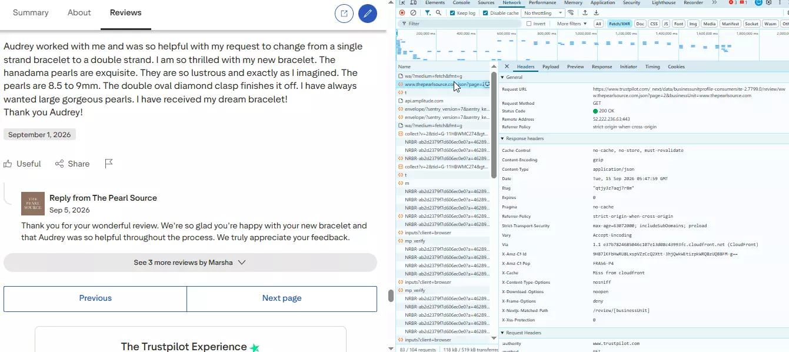Click the flag report icon under the review
Screen dimensions: 789x352
109,164
